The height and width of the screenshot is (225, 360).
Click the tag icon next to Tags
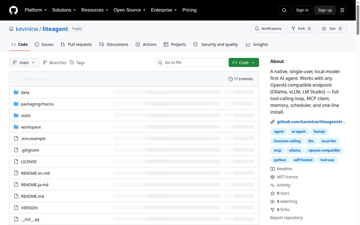(x=72, y=62)
